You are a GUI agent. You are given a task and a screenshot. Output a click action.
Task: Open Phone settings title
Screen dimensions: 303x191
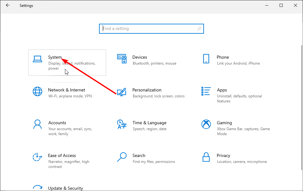223,57
